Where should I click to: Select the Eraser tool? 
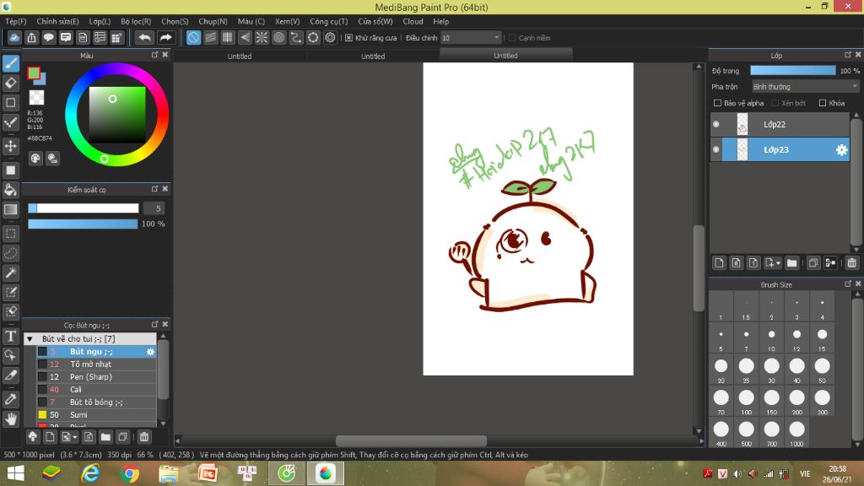tap(10, 84)
